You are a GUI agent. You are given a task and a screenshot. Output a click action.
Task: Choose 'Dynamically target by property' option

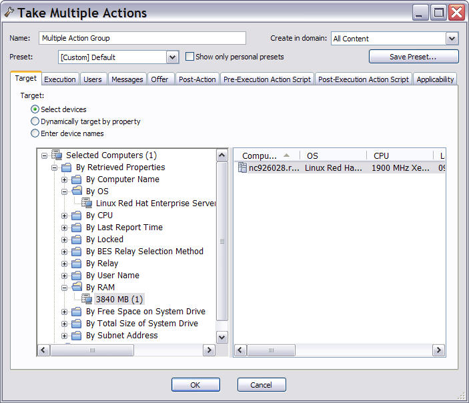[35, 121]
